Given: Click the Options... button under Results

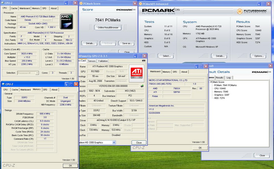Looking at the screenshot, I should [x=258, y=56].
